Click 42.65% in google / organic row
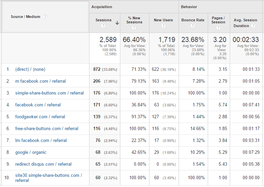This screenshot has width=264, height=187. tap(139, 152)
